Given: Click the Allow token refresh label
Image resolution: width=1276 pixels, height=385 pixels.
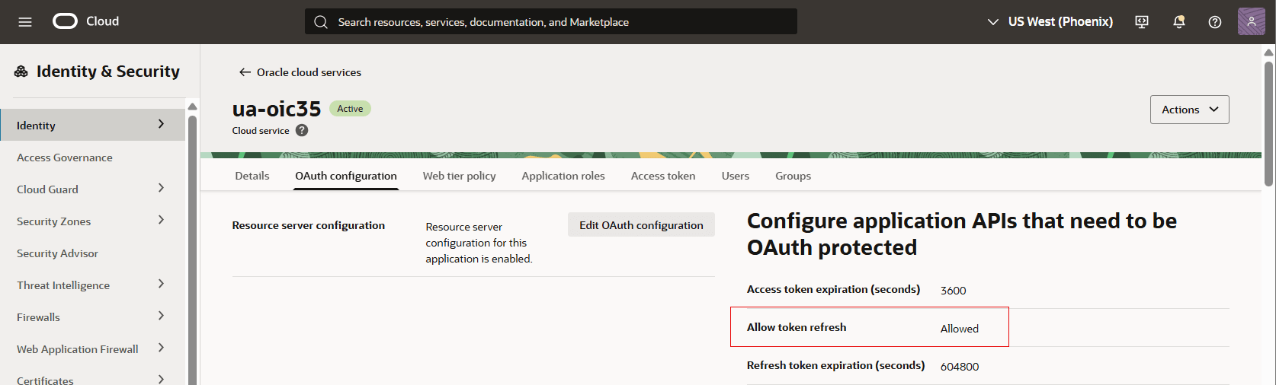Looking at the screenshot, I should [x=797, y=327].
